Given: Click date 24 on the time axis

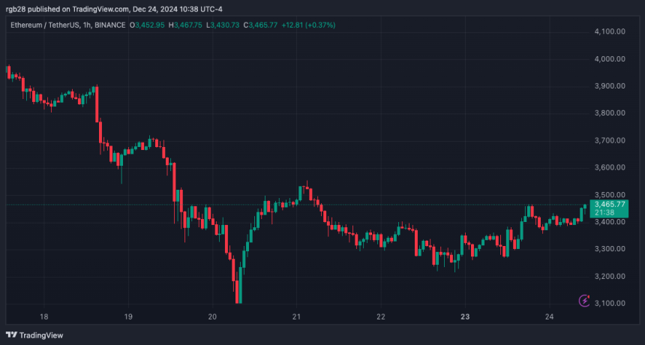Looking at the screenshot, I should point(550,316).
